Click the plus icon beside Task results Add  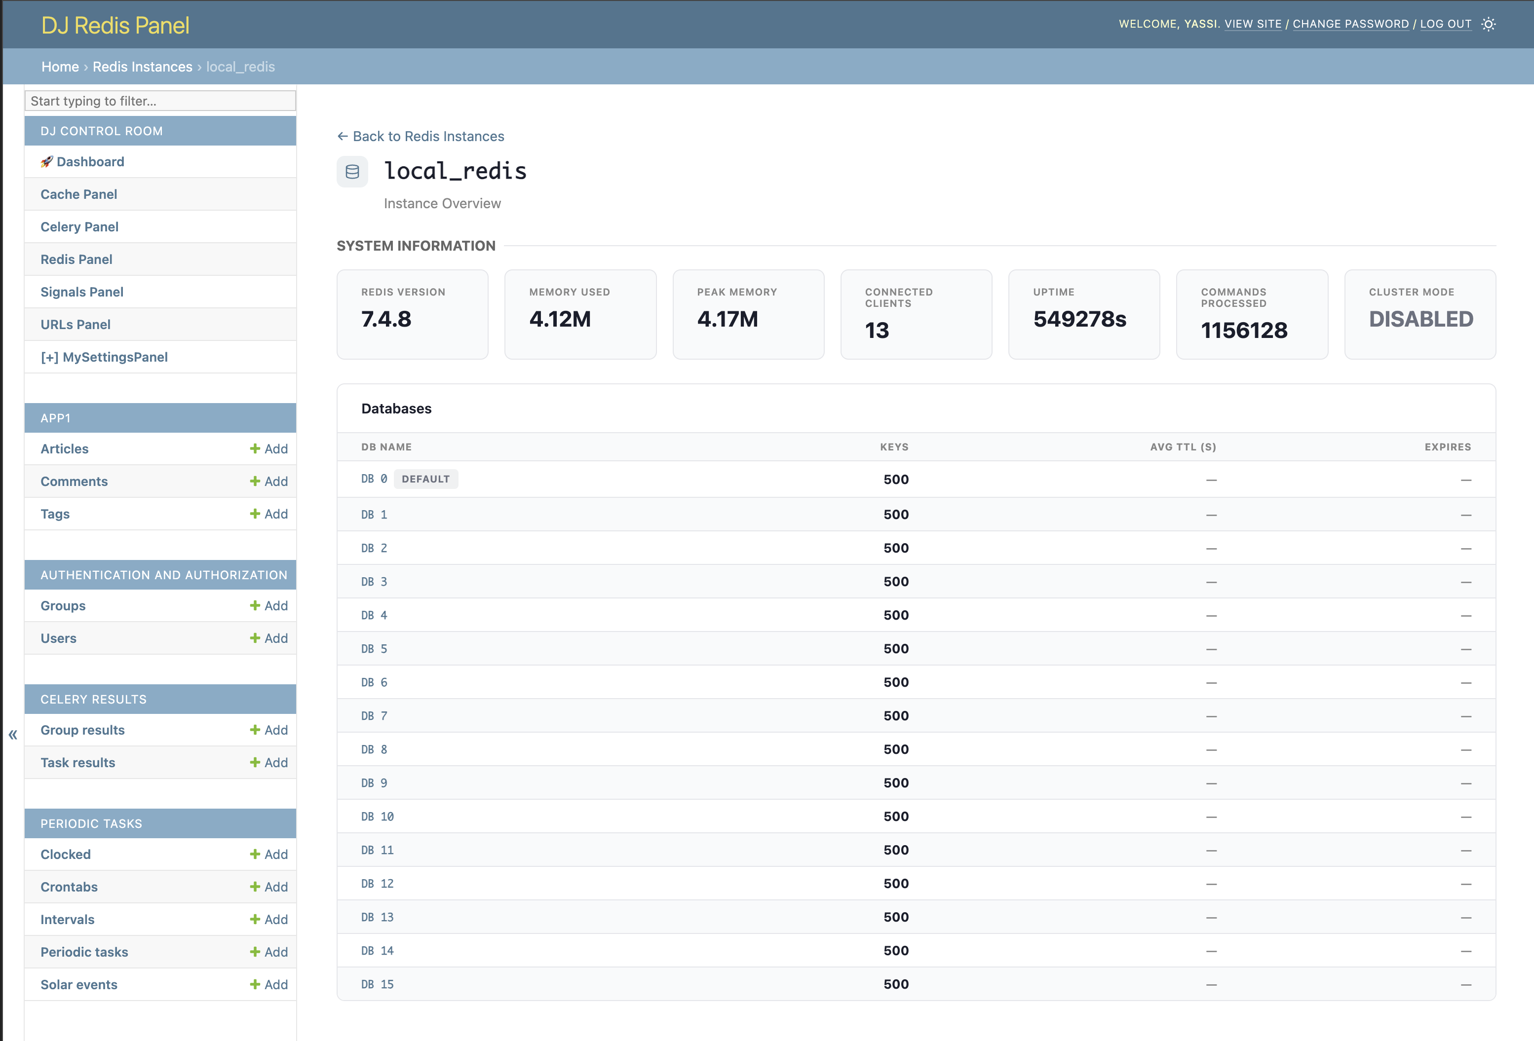coord(255,763)
